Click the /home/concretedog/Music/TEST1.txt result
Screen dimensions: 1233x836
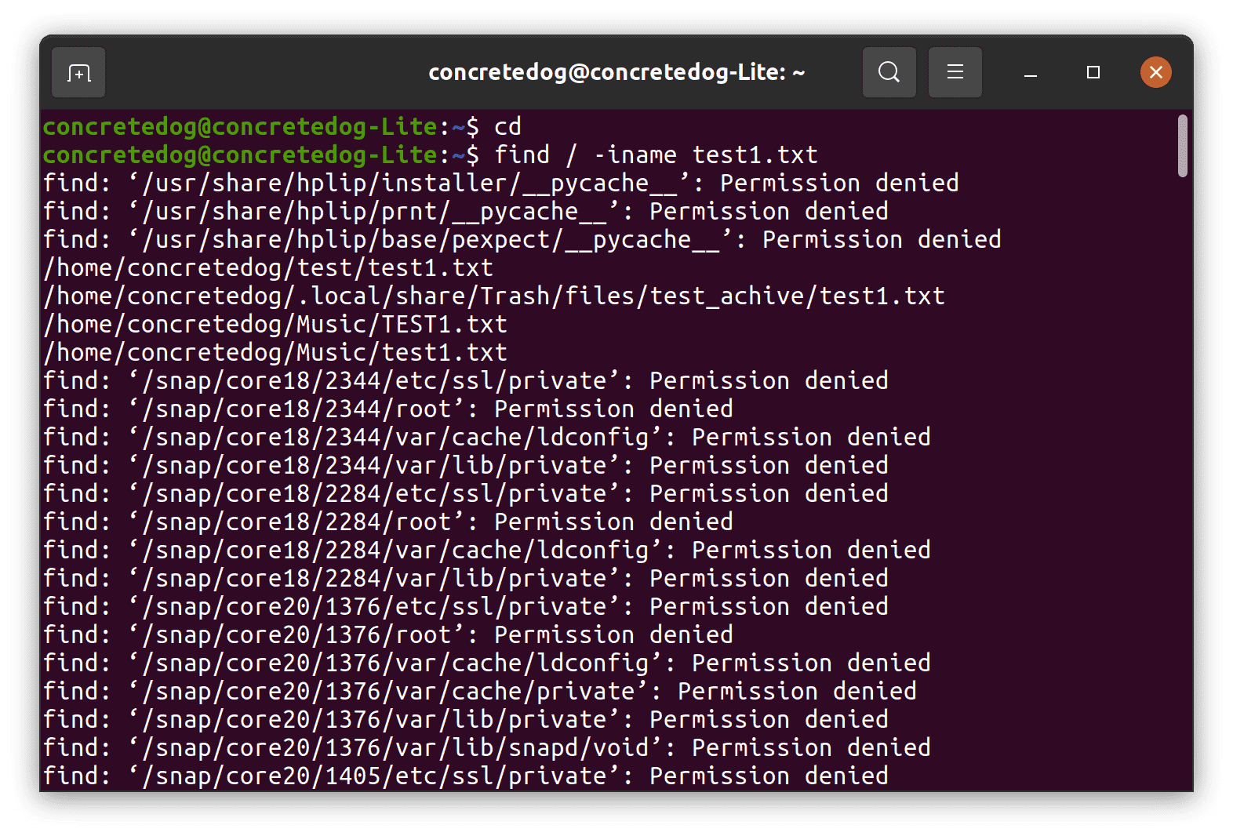click(x=275, y=324)
